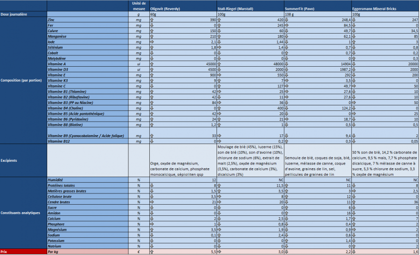Click the up arrow icon in Eggersmann's Calcium cell
This screenshot has width=420, height=255.
[354, 219]
